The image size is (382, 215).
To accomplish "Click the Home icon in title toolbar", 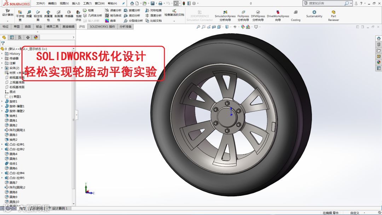I will 132,4.
